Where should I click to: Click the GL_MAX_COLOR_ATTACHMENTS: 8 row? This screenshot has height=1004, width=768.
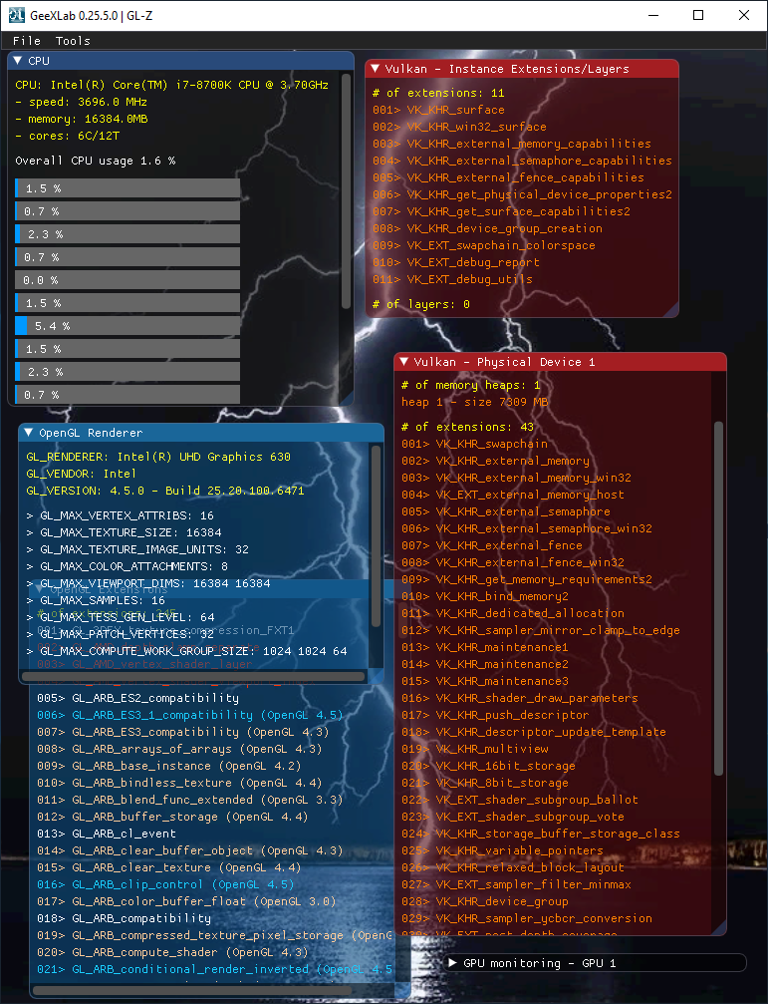tap(128, 566)
